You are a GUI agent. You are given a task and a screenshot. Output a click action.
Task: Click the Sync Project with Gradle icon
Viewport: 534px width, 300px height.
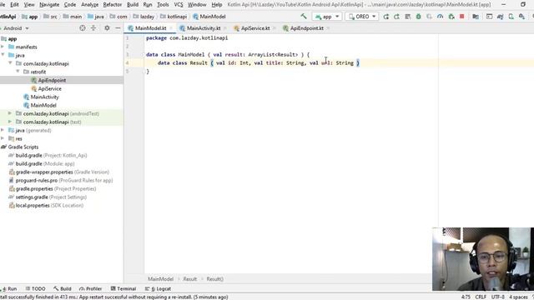tap(501, 17)
